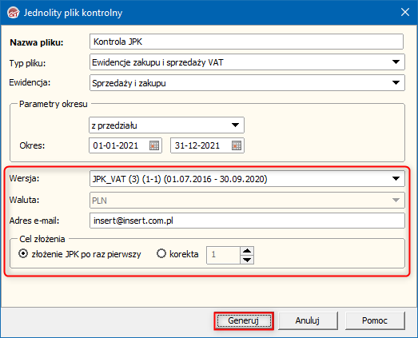Select the 'korekta' radio button
This screenshot has width=418, height=338.
(x=161, y=254)
